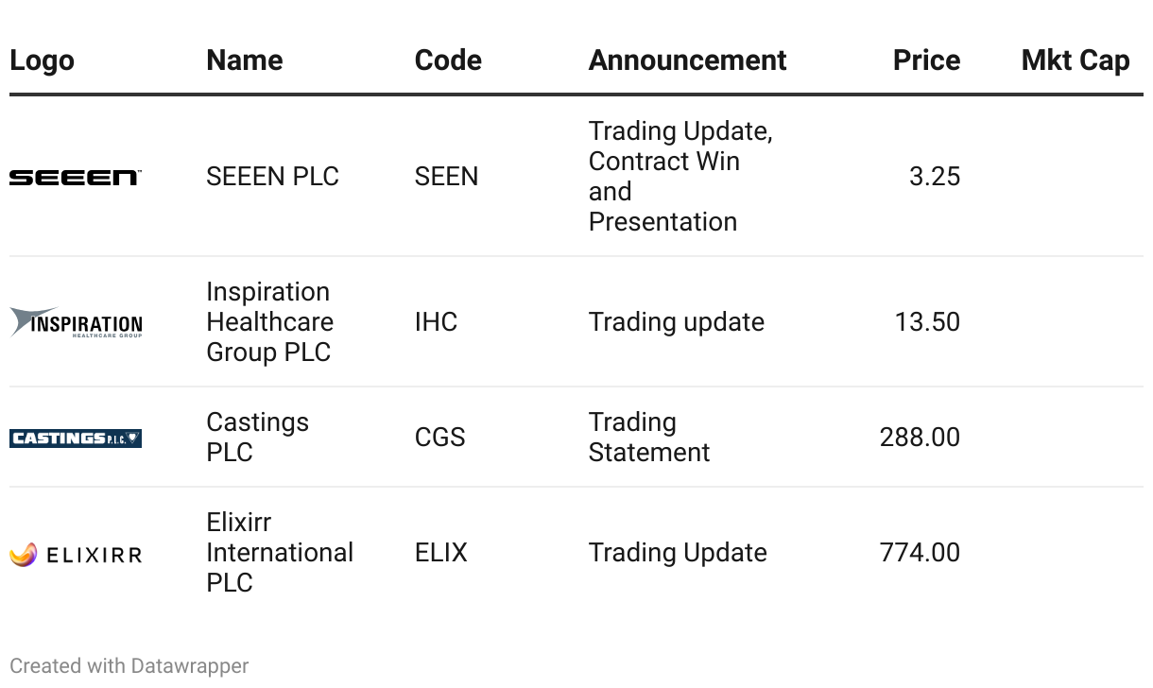Screen dimensions: 1153x688
Task: Sort table by Price header
Action: pos(926,60)
